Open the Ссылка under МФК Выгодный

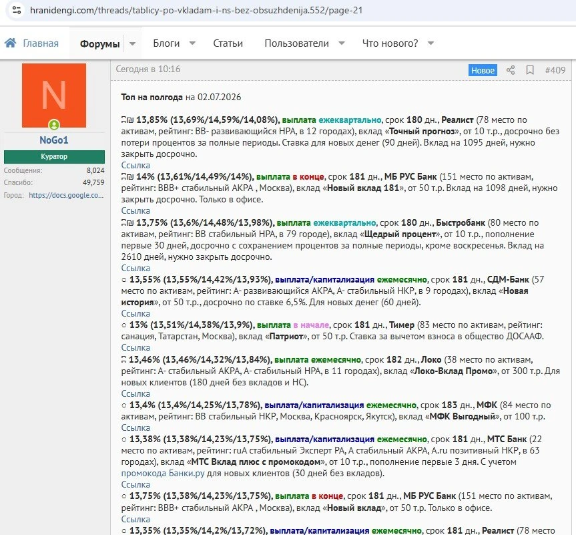pos(135,428)
